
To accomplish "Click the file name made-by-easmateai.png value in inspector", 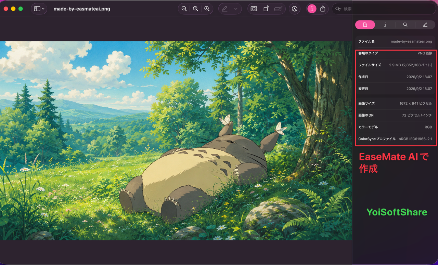I will [x=411, y=41].
